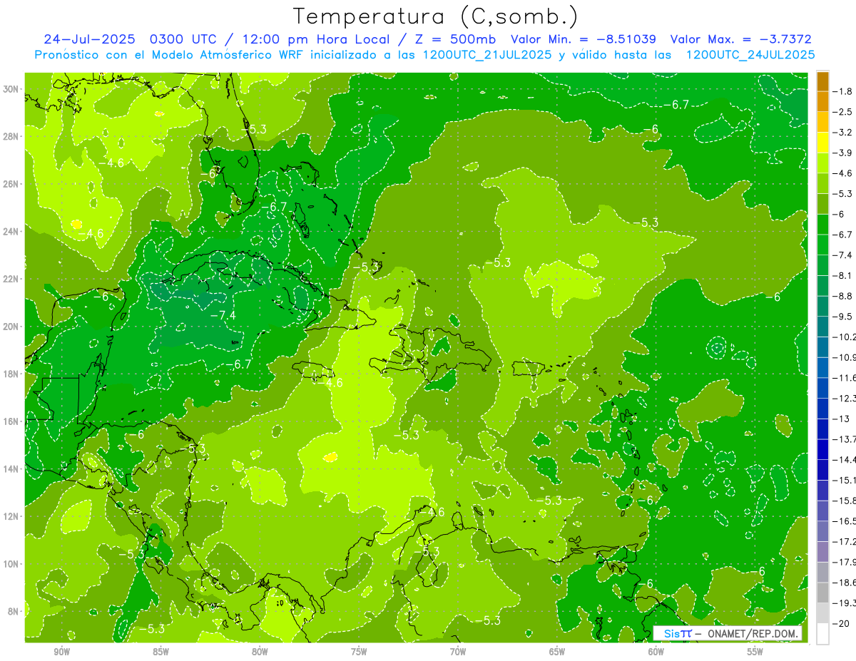The image size is (856, 661).
Task: Pick the swatch between -1.8 and -2.5
Action: coord(822,101)
